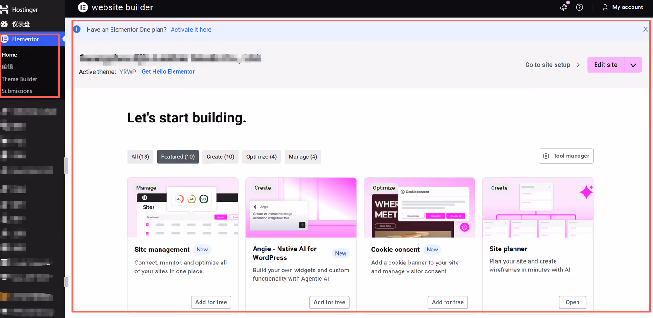Screen dimensions: 653x318
Task: Click the Site management card title
Action: 162,250
